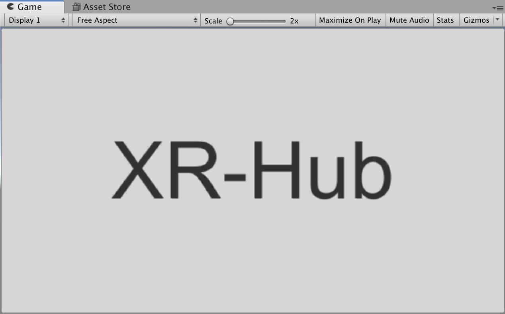
Task: Toggle Maximize On Play
Action: 350,20
